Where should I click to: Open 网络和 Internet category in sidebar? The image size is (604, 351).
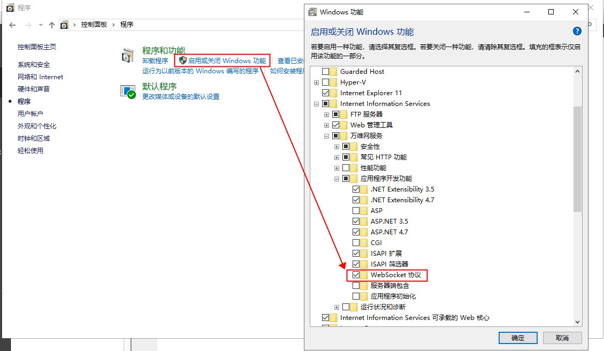[x=41, y=77]
